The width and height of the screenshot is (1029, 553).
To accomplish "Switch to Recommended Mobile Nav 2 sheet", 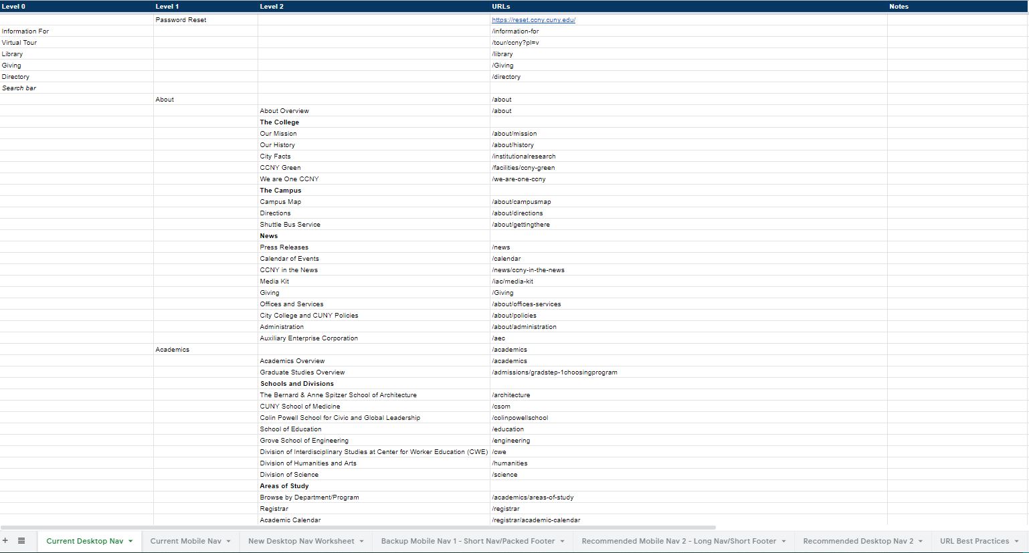I will click(678, 542).
